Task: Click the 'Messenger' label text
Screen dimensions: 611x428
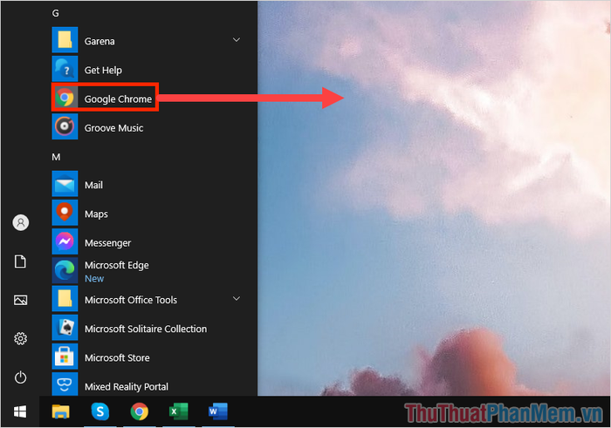Action: pyautogui.click(x=108, y=243)
